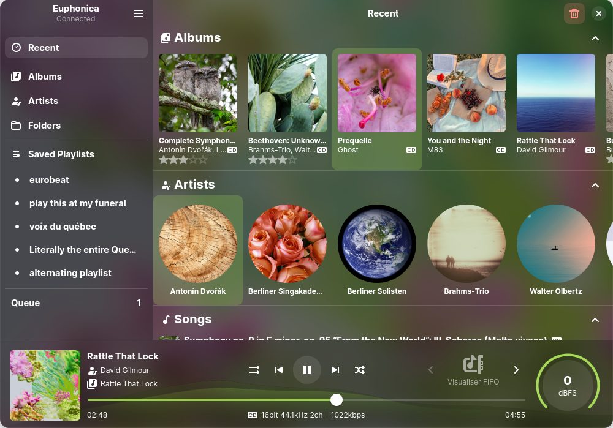Switch to next output with right chevron
This screenshot has width=613, height=428.
tap(516, 370)
